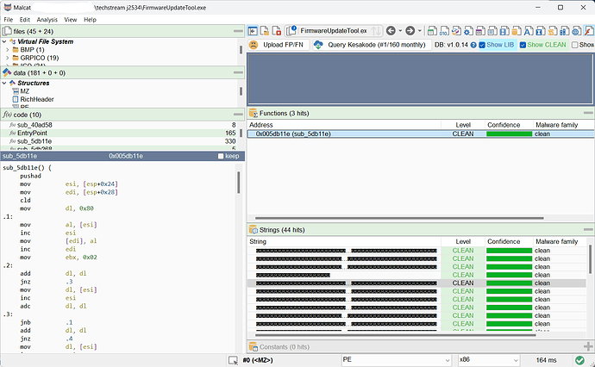Open the summary view icon with green table

(432, 31)
